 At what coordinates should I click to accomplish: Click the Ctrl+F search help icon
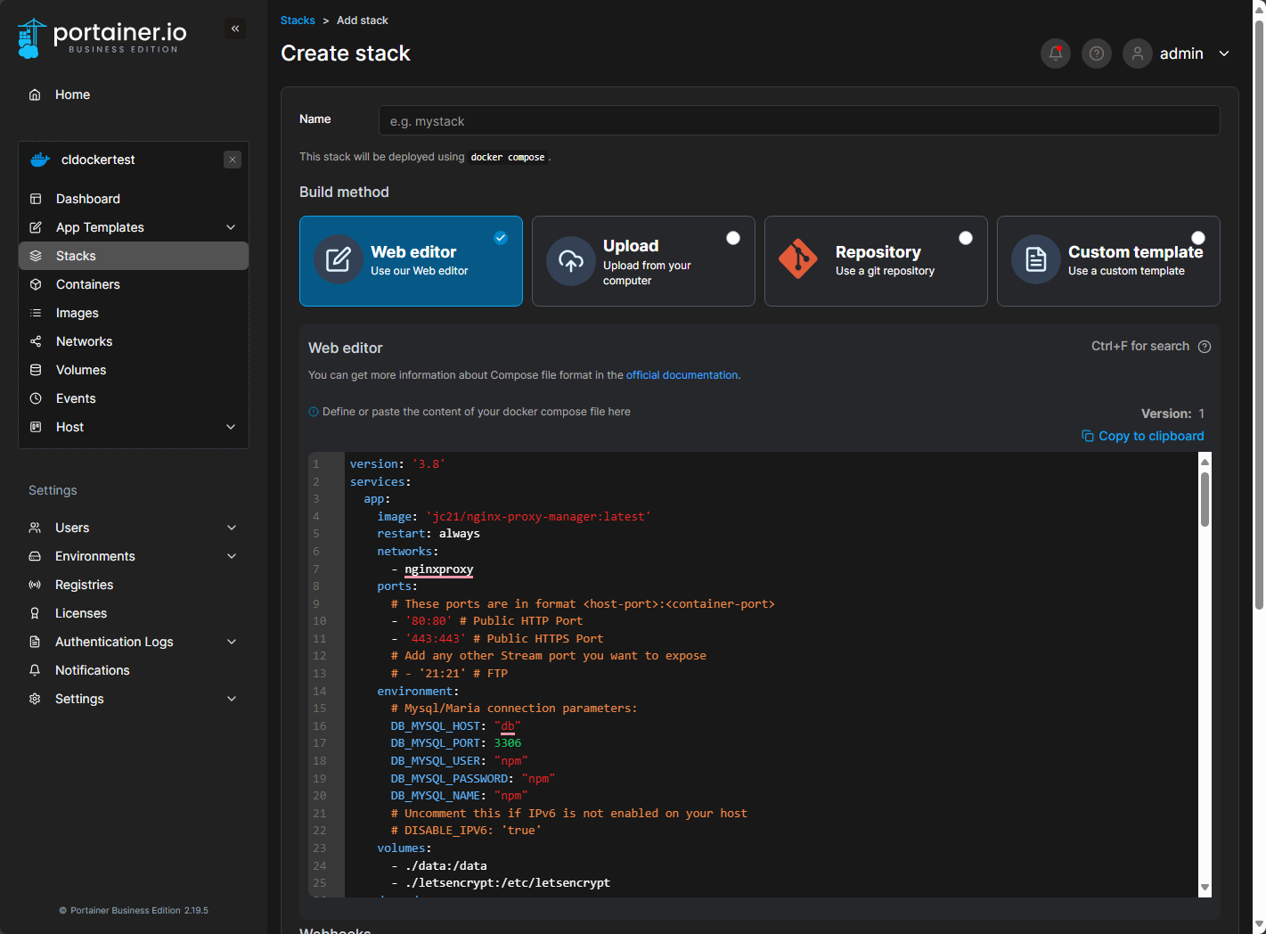[x=1205, y=347]
